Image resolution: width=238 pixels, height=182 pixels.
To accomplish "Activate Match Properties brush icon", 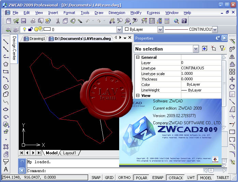I will click(x=80, y=21).
